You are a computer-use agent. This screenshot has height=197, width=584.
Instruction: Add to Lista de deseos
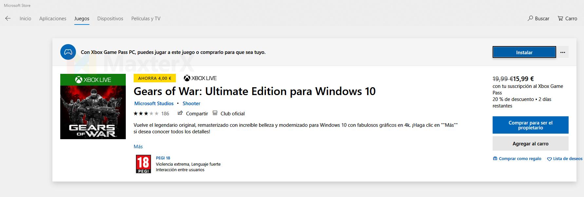(565, 159)
